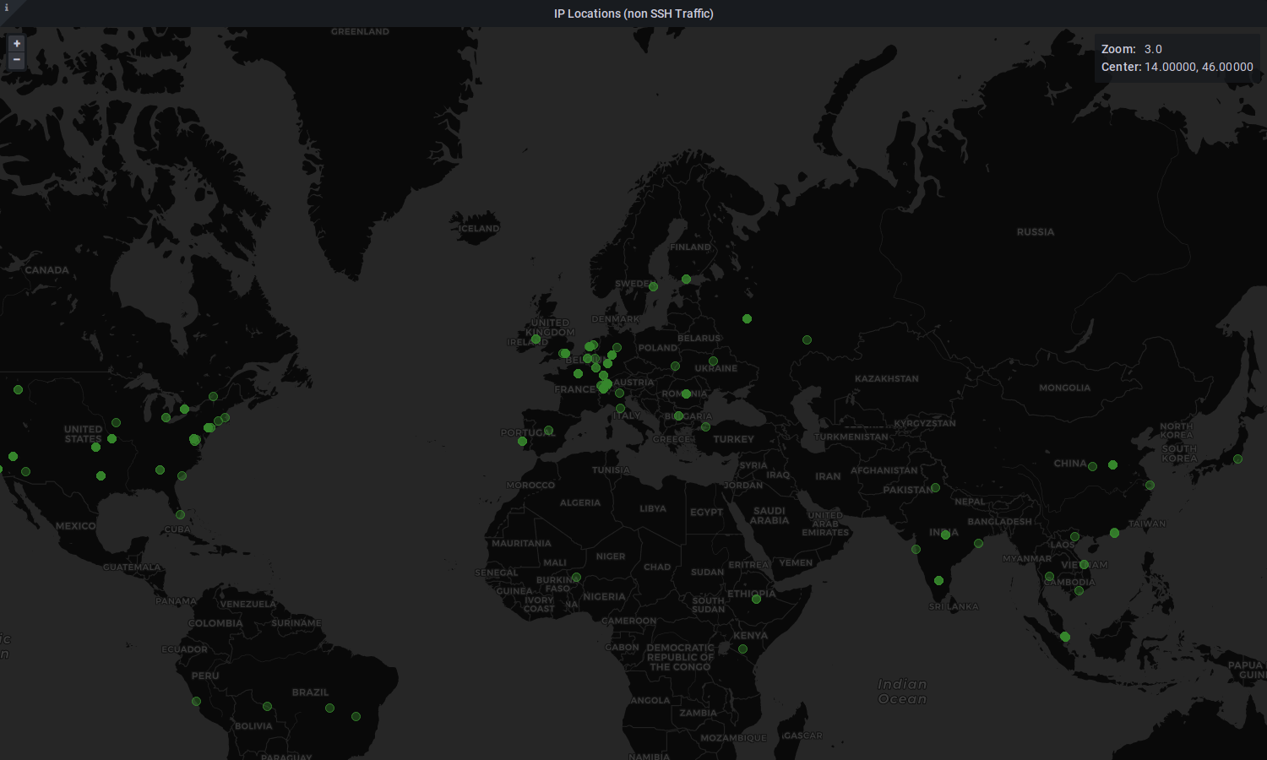Viewport: 1267px width, 760px height.
Task: Click the Libya map label
Action: [653, 508]
